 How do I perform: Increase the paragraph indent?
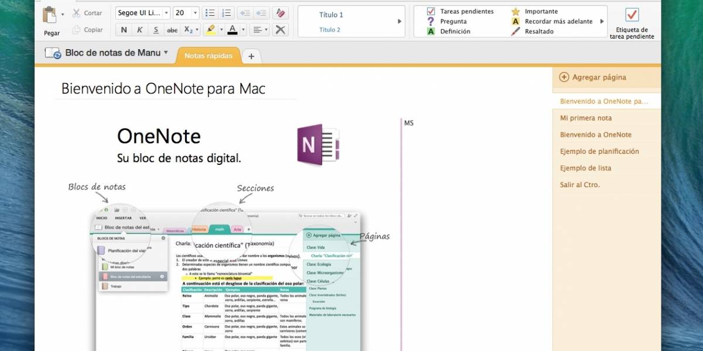(262, 13)
